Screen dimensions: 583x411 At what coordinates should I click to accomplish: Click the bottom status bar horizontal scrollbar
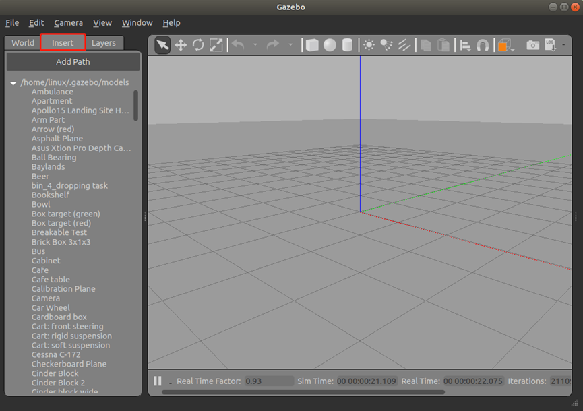point(303,392)
